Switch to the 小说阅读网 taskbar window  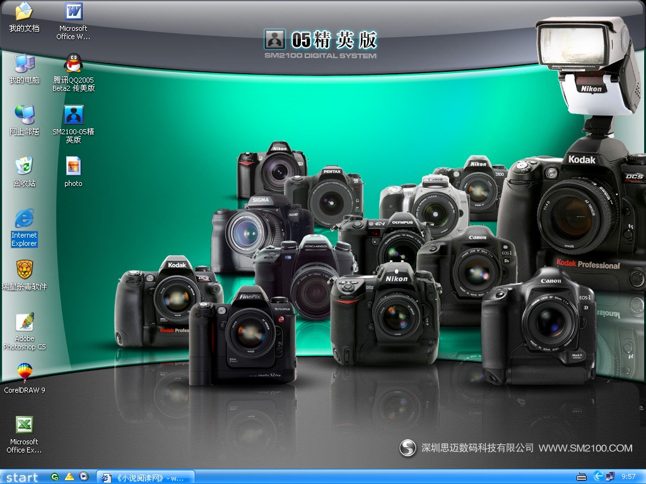[146, 477]
